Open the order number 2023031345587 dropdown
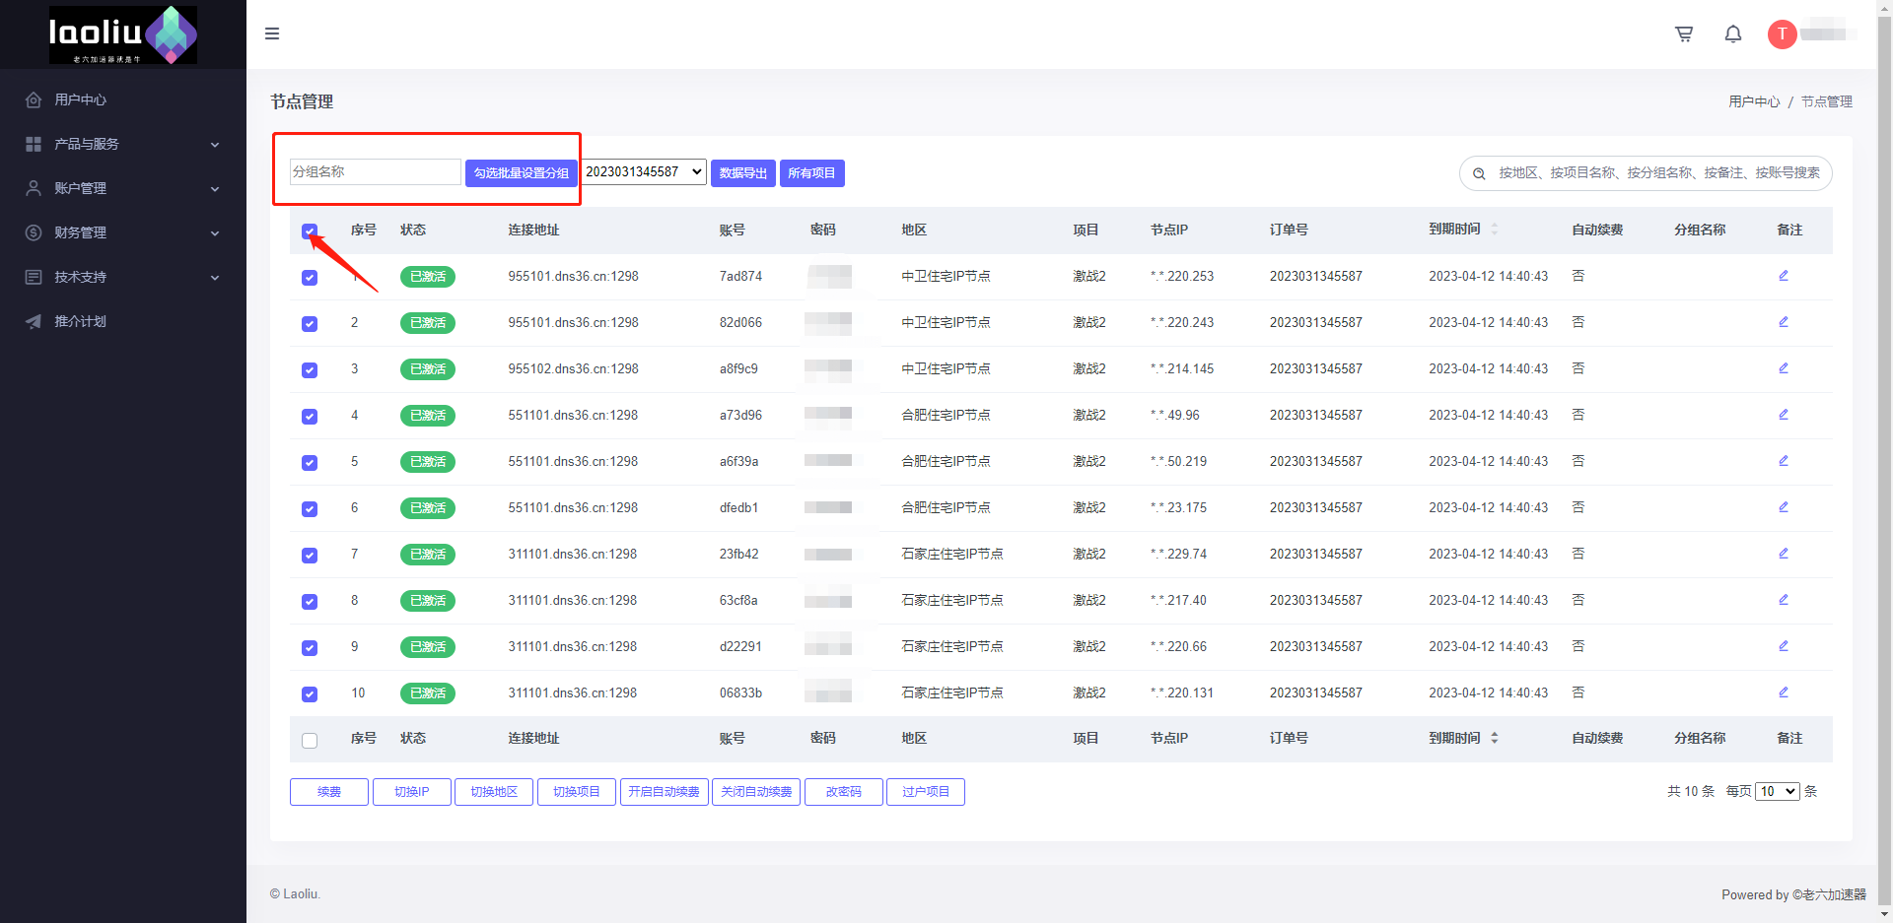Screen dimensions: 1893x923 click(x=643, y=172)
